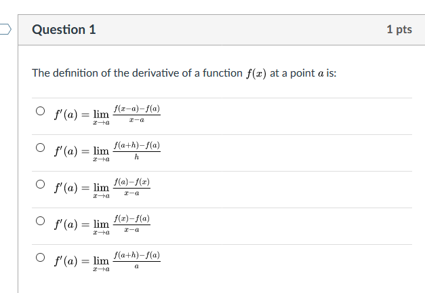The width and height of the screenshot is (425, 293).
Task: Select radio for f(x)−f(a) over x−a
Action: click(x=40, y=221)
